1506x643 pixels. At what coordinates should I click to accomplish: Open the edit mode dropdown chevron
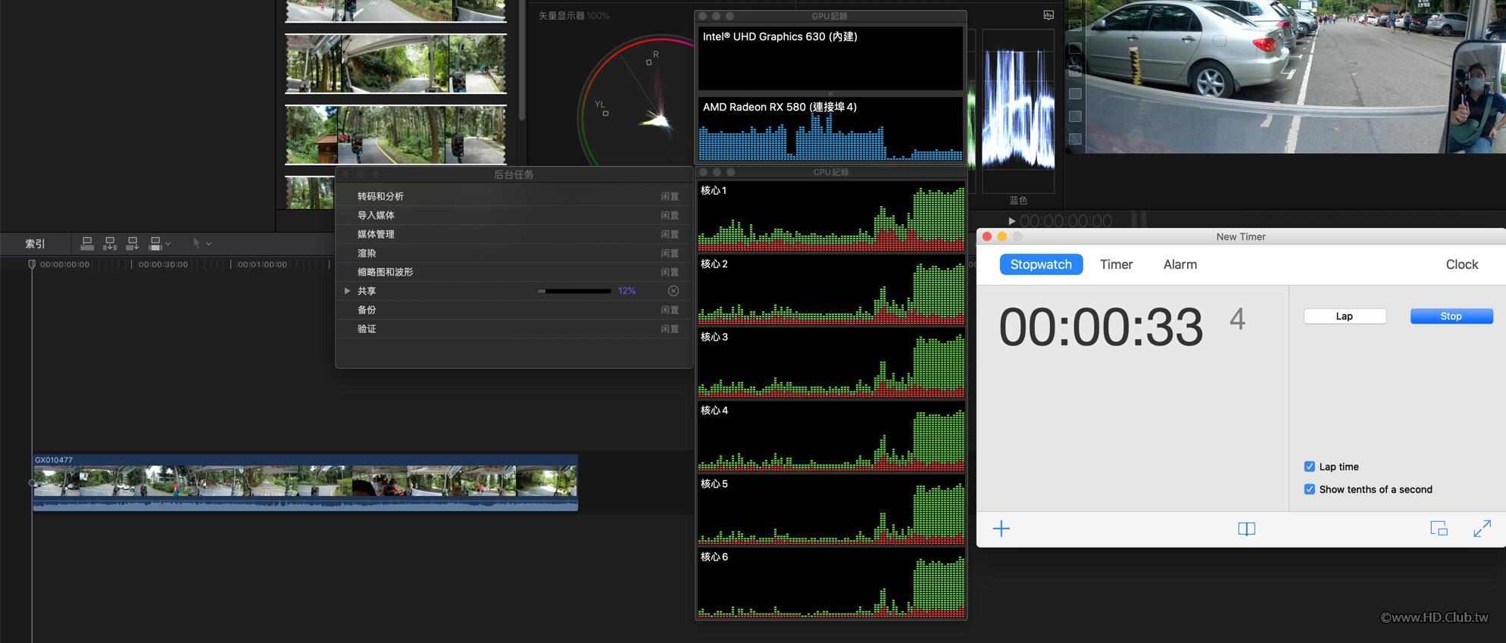coord(168,244)
